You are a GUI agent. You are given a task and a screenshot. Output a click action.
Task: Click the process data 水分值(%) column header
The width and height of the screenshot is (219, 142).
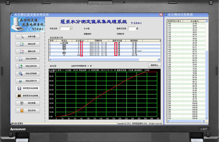(x=194, y=21)
